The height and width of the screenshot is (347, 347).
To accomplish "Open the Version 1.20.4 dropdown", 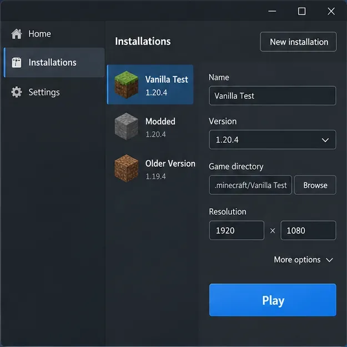I will tap(273, 140).
